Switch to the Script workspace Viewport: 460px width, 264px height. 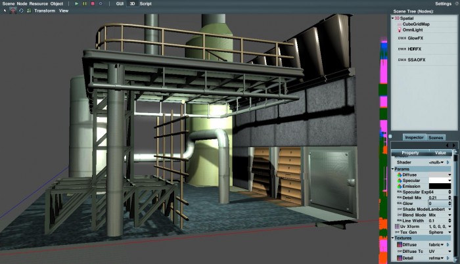coord(145,3)
